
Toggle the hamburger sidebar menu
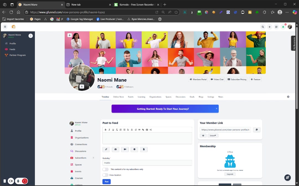click(5, 27)
